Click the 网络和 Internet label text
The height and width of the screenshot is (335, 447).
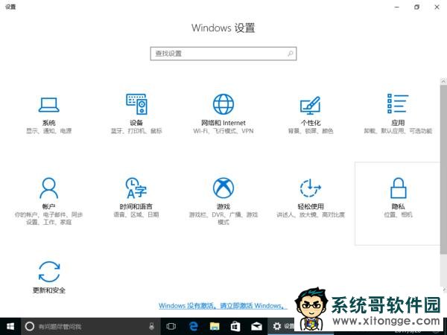pos(223,123)
